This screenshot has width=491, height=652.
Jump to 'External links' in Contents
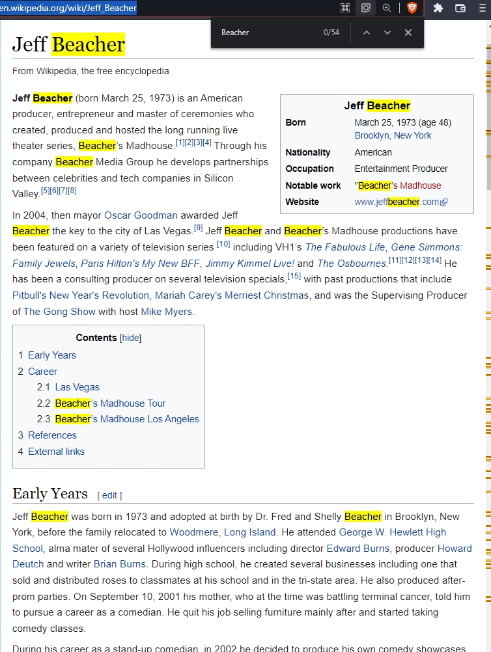(x=56, y=452)
